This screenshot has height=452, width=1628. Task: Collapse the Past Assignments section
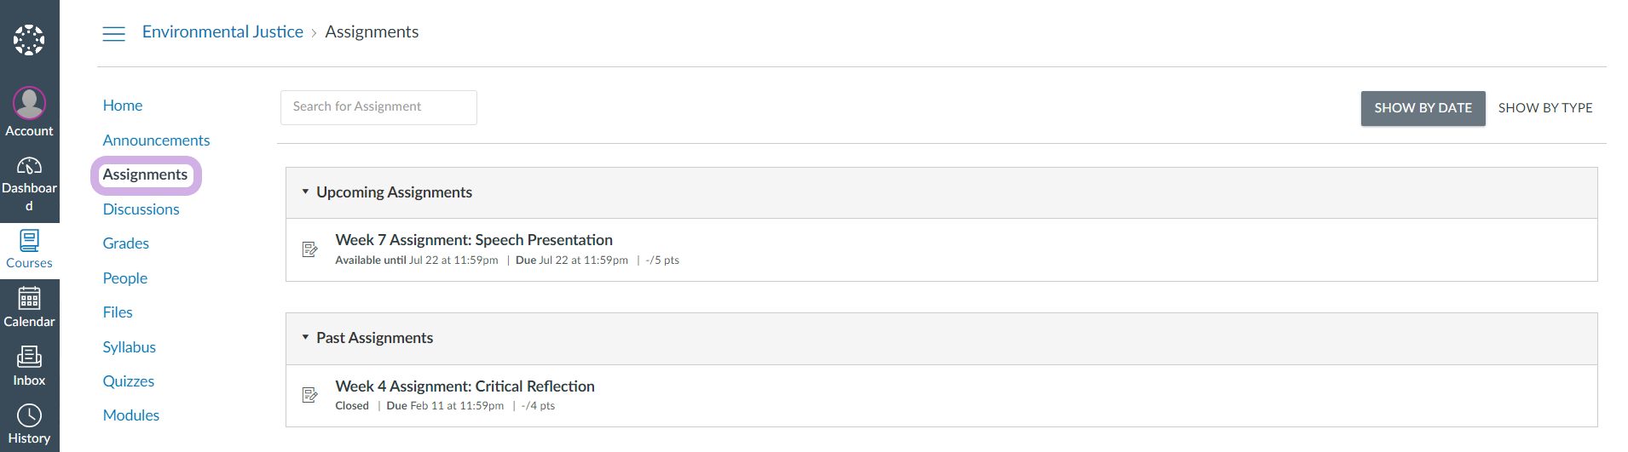[x=305, y=338]
